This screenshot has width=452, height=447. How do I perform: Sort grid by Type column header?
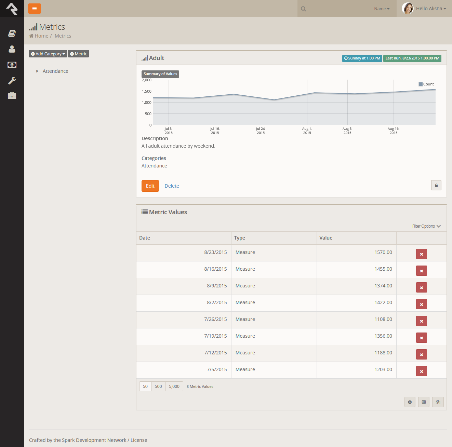tap(240, 238)
